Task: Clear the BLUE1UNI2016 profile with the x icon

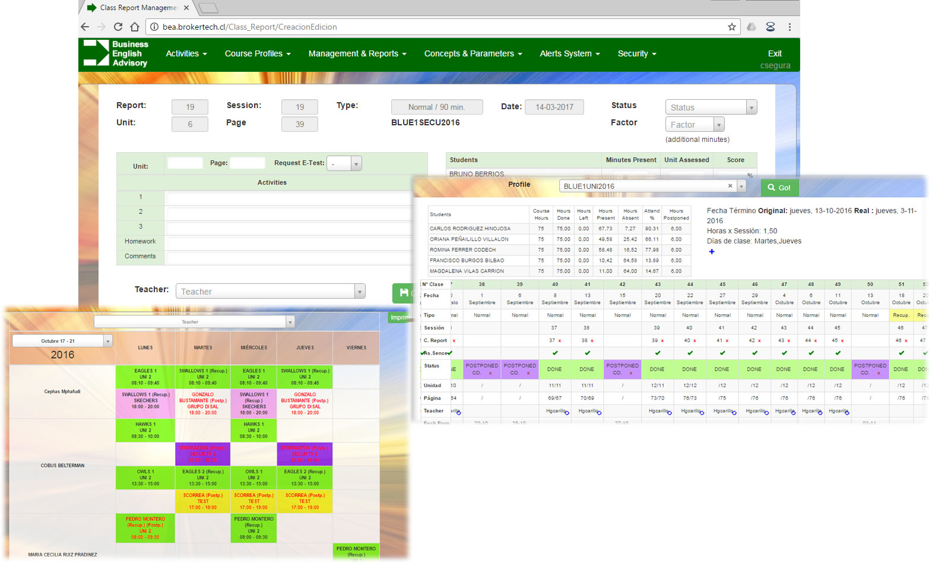Action: point(730,186)
